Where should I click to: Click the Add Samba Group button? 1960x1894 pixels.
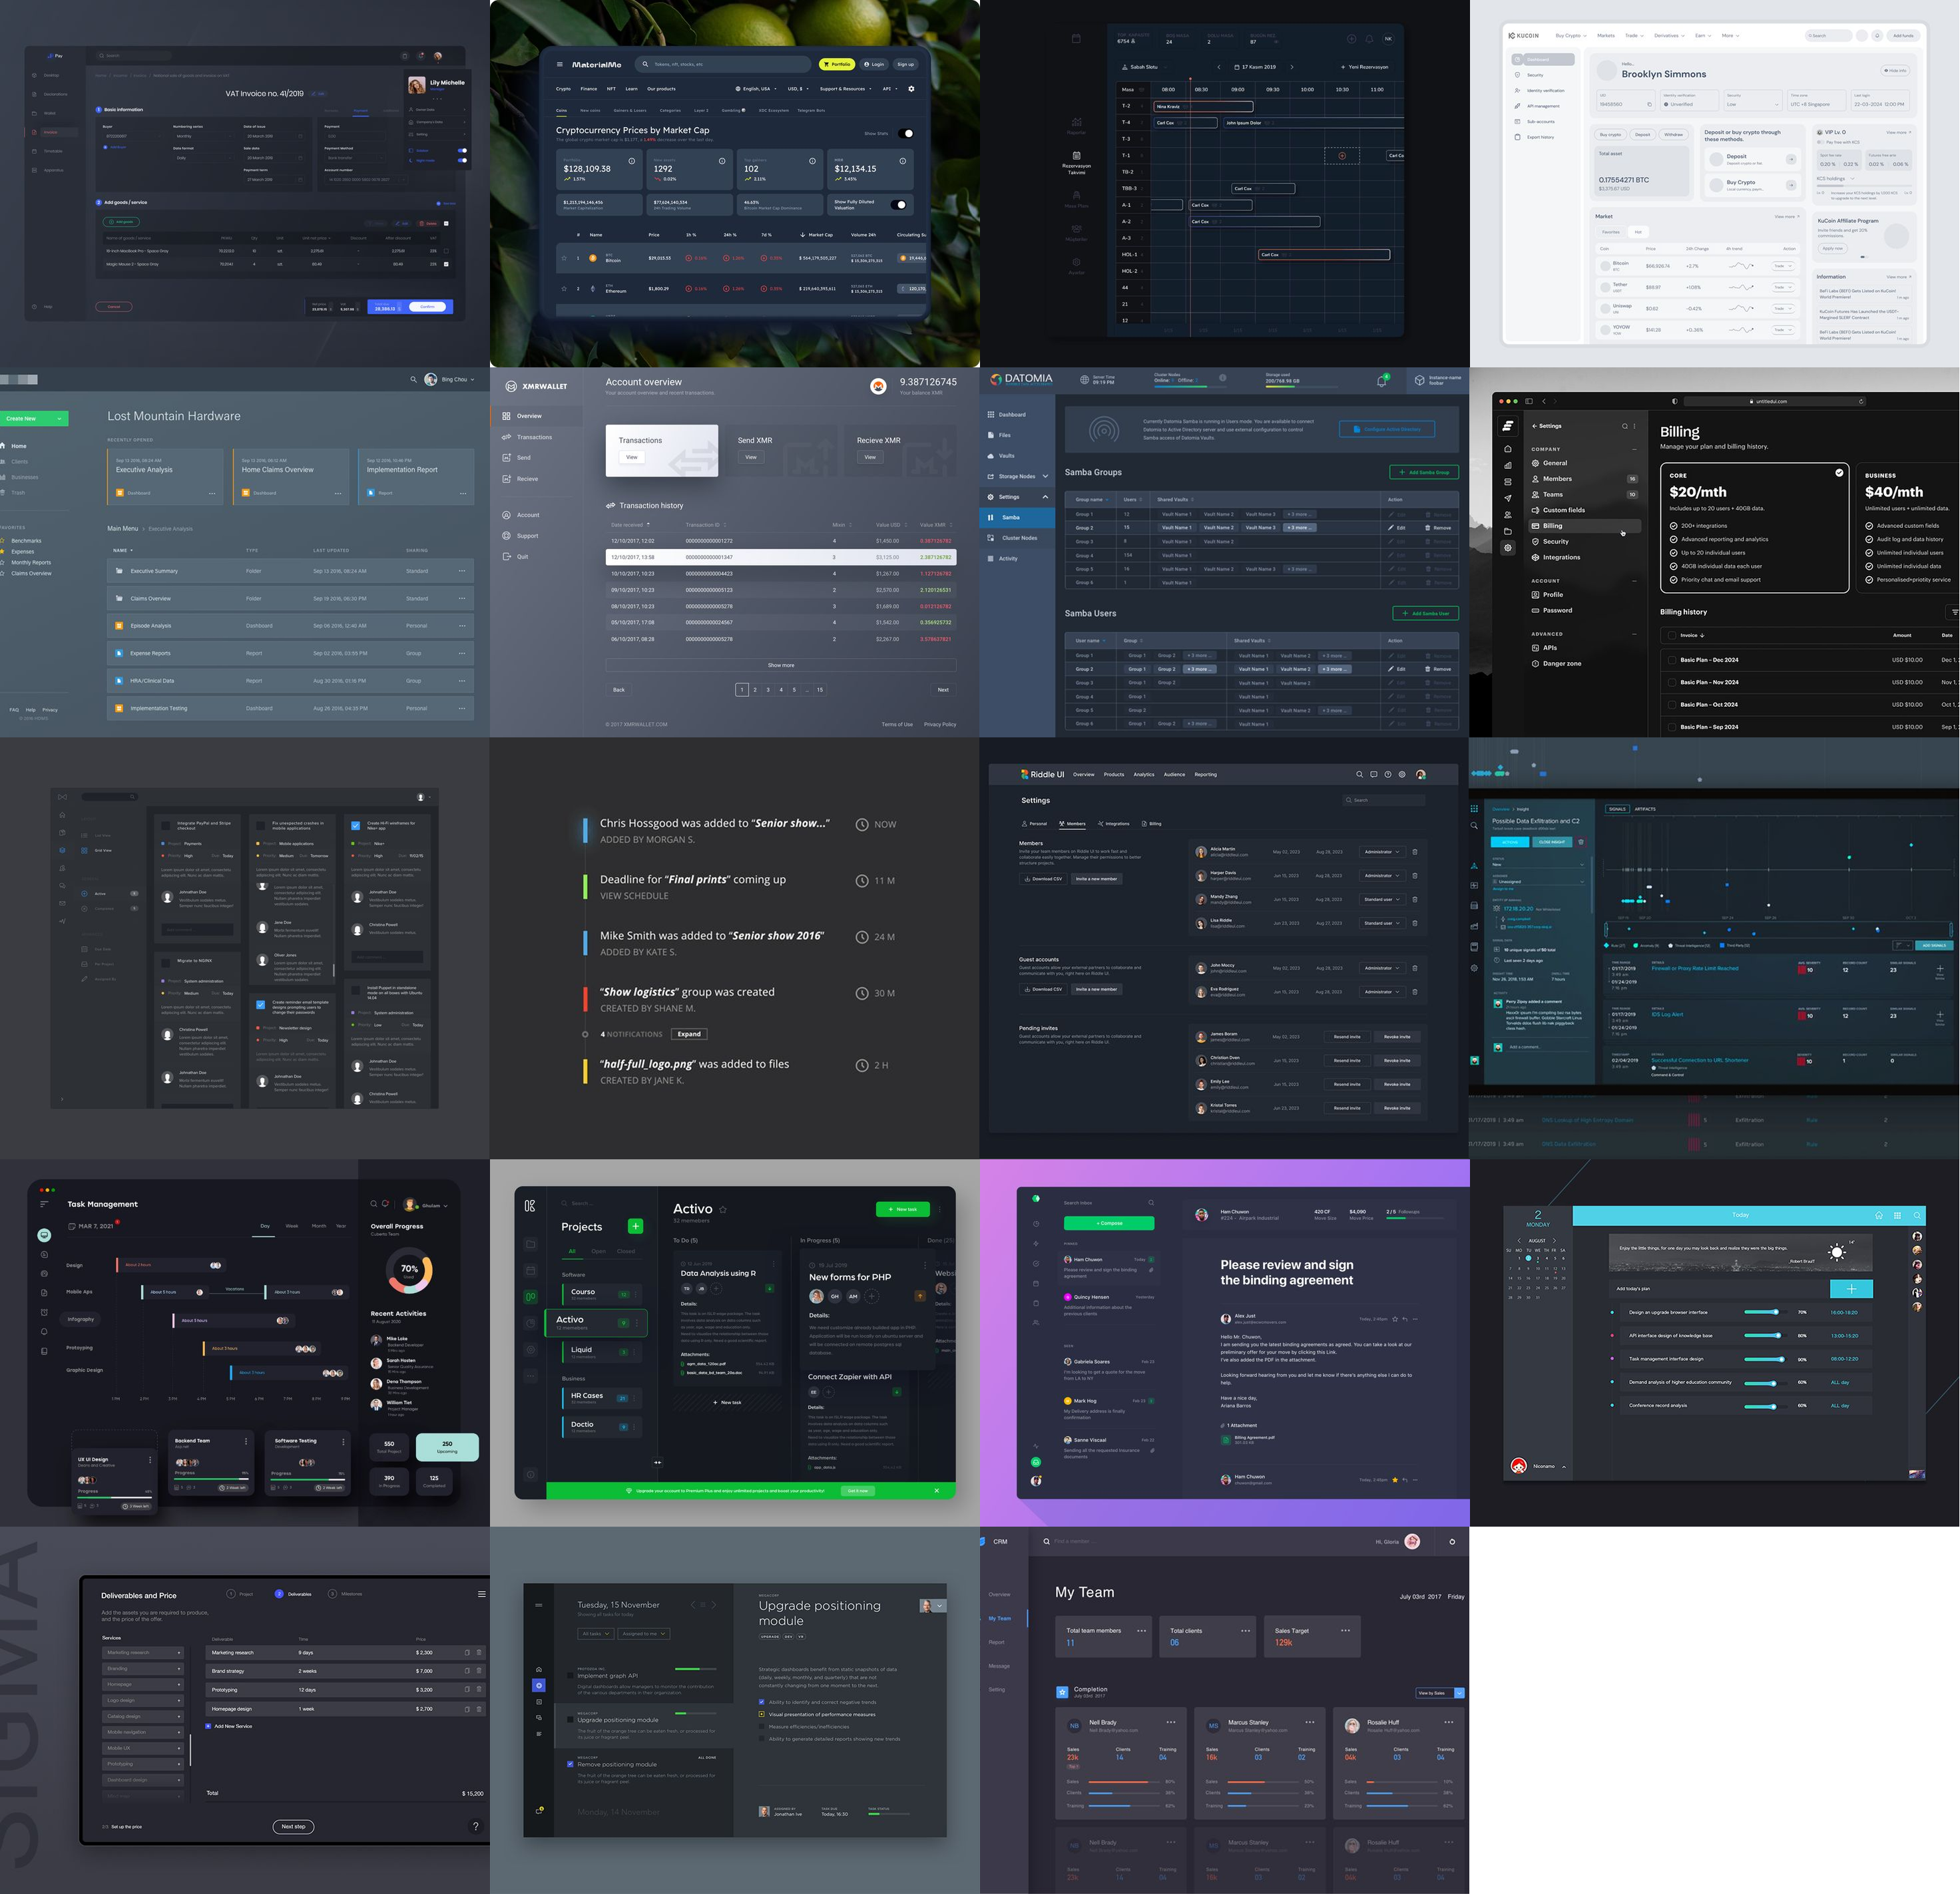click(1424, 472)
